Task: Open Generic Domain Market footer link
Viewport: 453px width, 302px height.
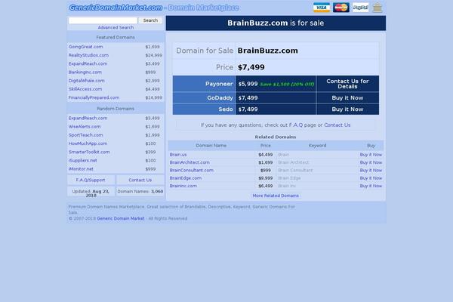Action: pyautogui.click(x=121, y=219)
